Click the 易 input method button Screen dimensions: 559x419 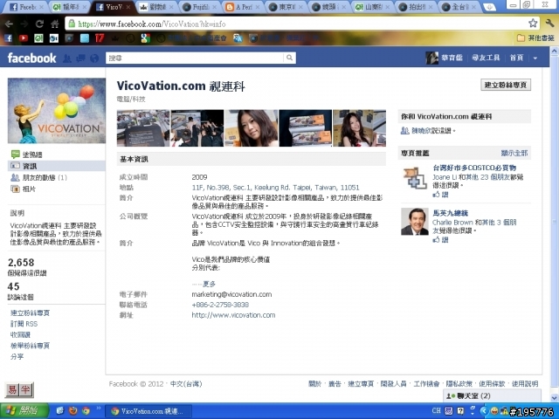click(12, 390)
